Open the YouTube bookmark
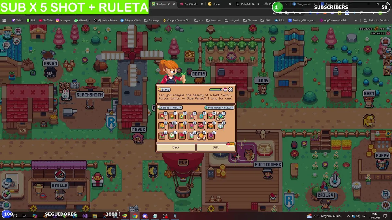392x220 pixels. [x=46, y=20]
